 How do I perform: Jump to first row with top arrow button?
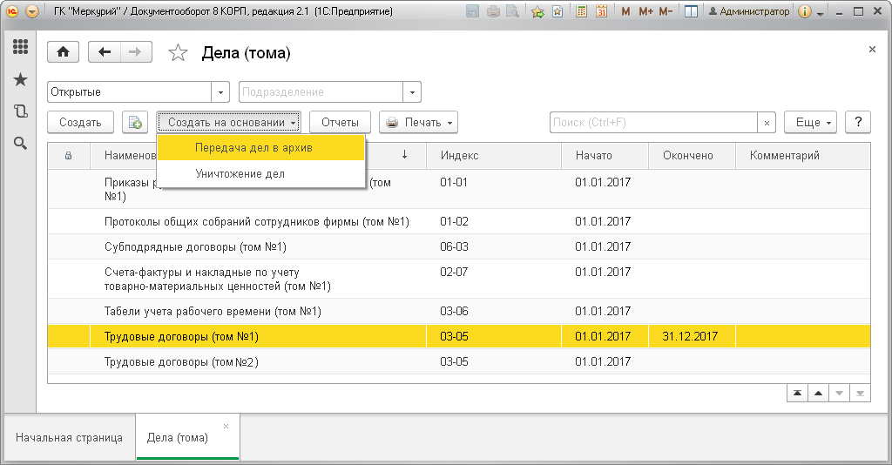pyautogui.click(x=798, y=394)
